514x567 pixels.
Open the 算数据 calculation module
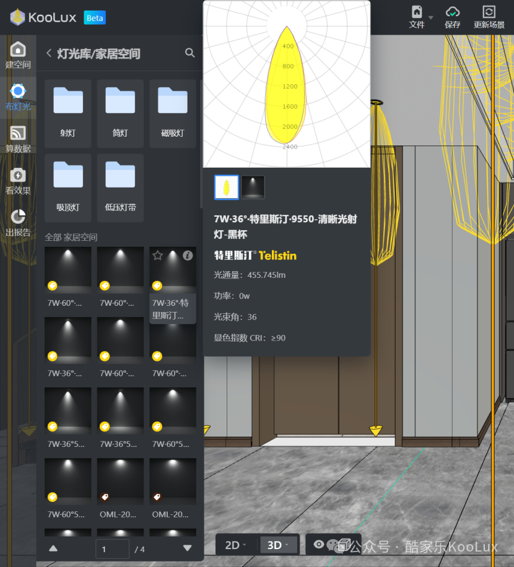[18, 139]
